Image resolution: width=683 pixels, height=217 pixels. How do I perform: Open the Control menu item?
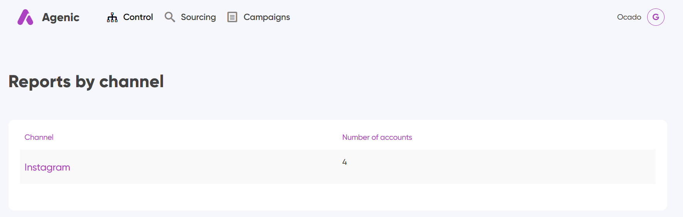(x=138, y=17)
